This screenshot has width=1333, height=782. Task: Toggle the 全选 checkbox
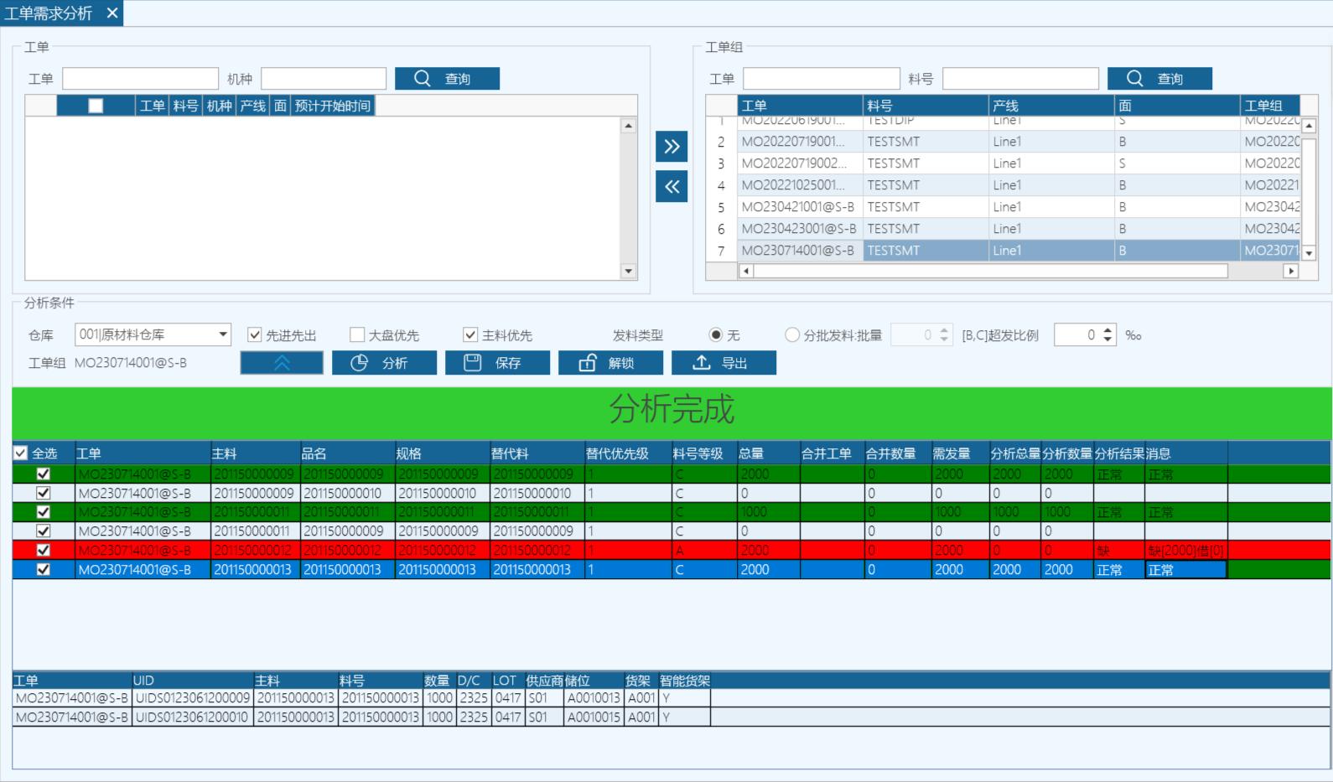[x=21, y=453]
